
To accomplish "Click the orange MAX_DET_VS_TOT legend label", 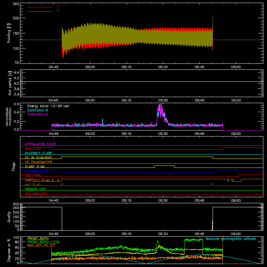I will pos(41,245).
